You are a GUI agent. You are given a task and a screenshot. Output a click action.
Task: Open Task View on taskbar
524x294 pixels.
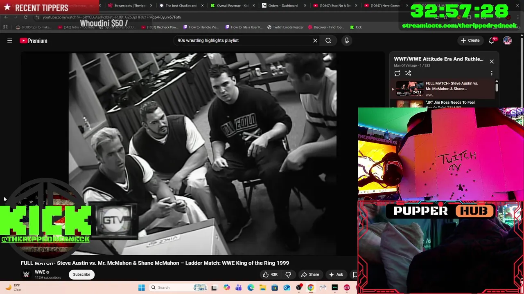click(x=214, y=287)
